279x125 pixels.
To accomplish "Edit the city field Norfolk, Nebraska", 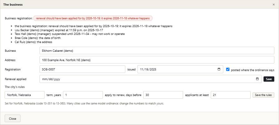I will tap(25, 95).
